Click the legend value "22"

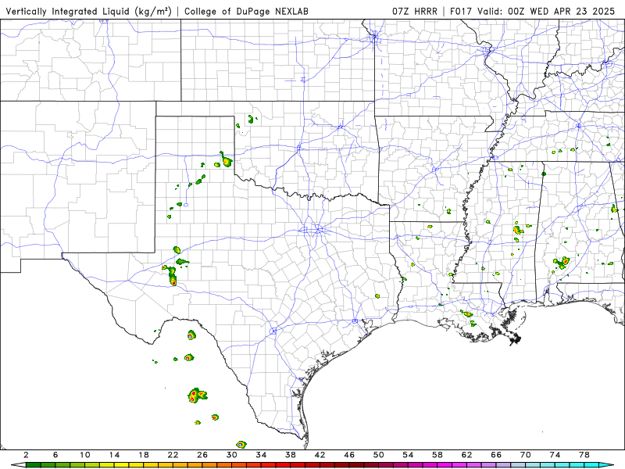click(x=173, y=455)
